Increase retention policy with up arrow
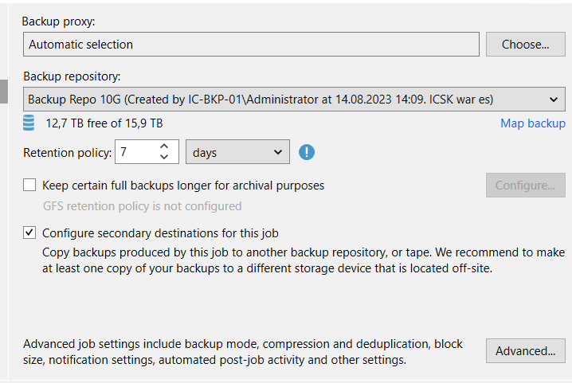This screenshot has height=383, width=572. (x=164, y=147)
